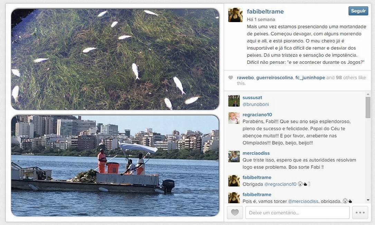The width and height of the screenshot is (375, 225).
Task: Click the @brunoboni mention
Action: [256, 104]
